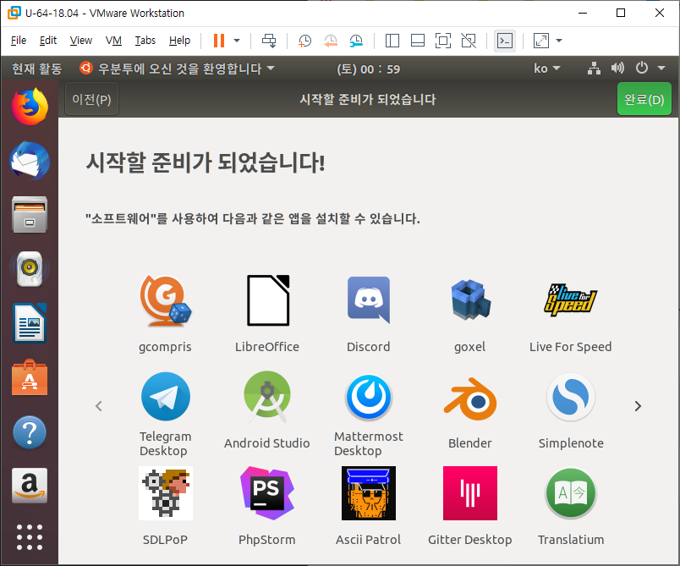The image size is (680, 566).
Task: Choose the Simplenote app icon
Action: (x=571, y=398)
